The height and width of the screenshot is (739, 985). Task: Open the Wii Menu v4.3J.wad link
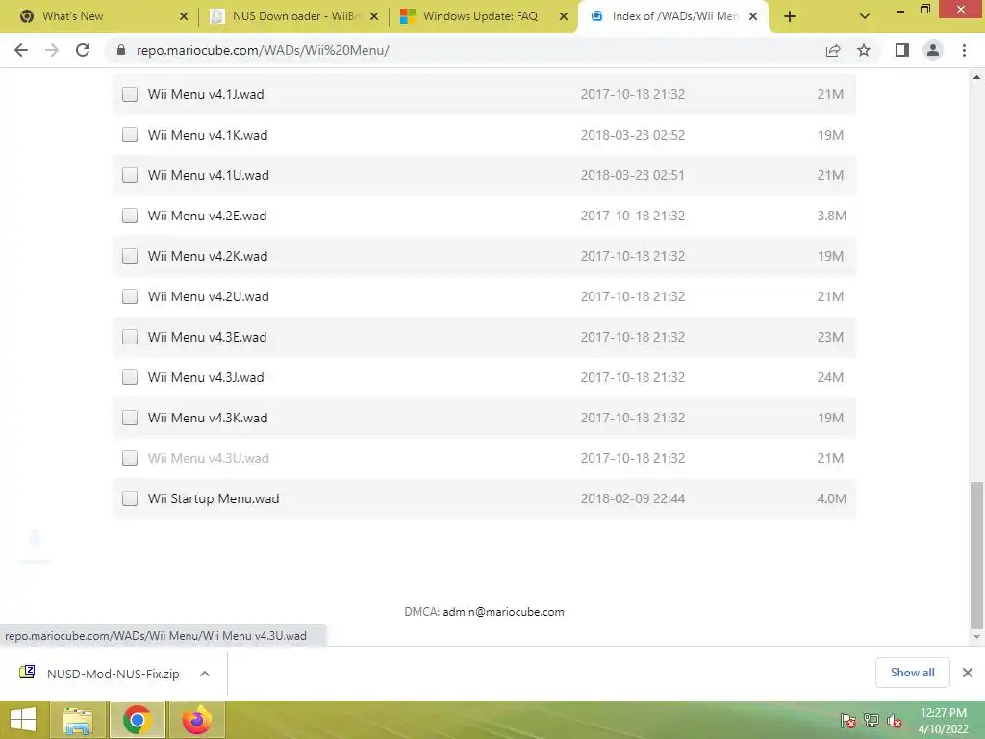pyautogui.click(x=206, y=377)
